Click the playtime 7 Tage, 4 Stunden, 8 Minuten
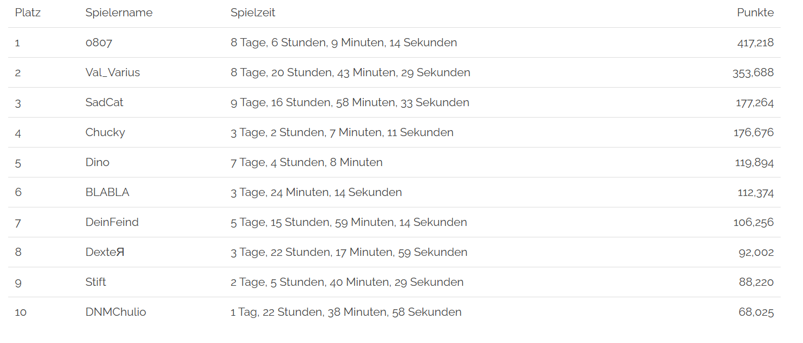 tap(307, 162)
